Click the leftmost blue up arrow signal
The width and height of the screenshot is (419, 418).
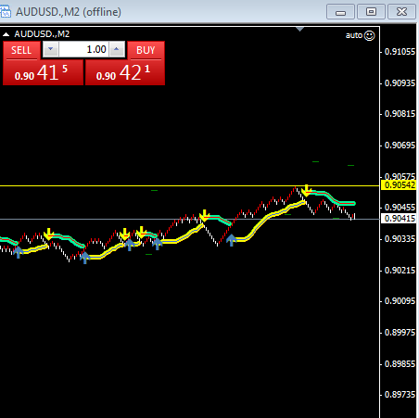(x=19, y=252)
